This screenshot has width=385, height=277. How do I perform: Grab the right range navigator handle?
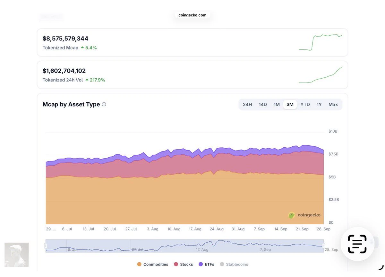[x=324, y=246]
